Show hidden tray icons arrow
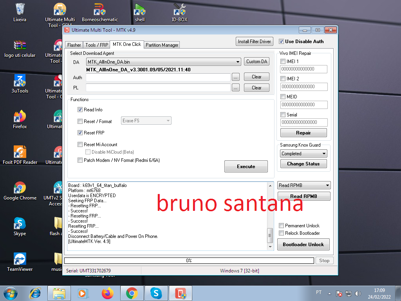This screenshot has width=401, height=301. click(x=329, y=294)
